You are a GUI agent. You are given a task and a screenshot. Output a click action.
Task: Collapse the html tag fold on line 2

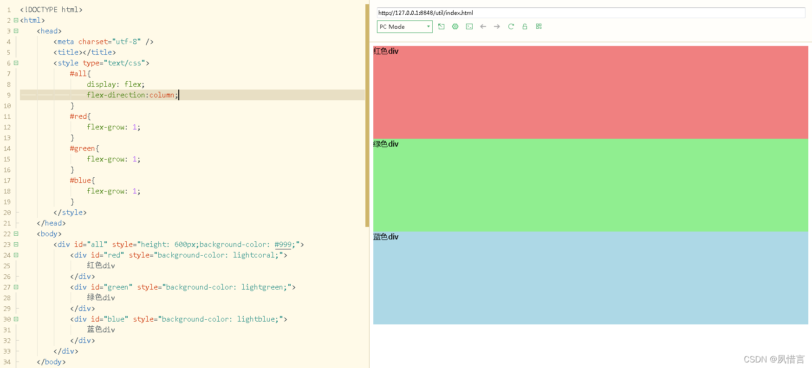[x=16, y=20]
